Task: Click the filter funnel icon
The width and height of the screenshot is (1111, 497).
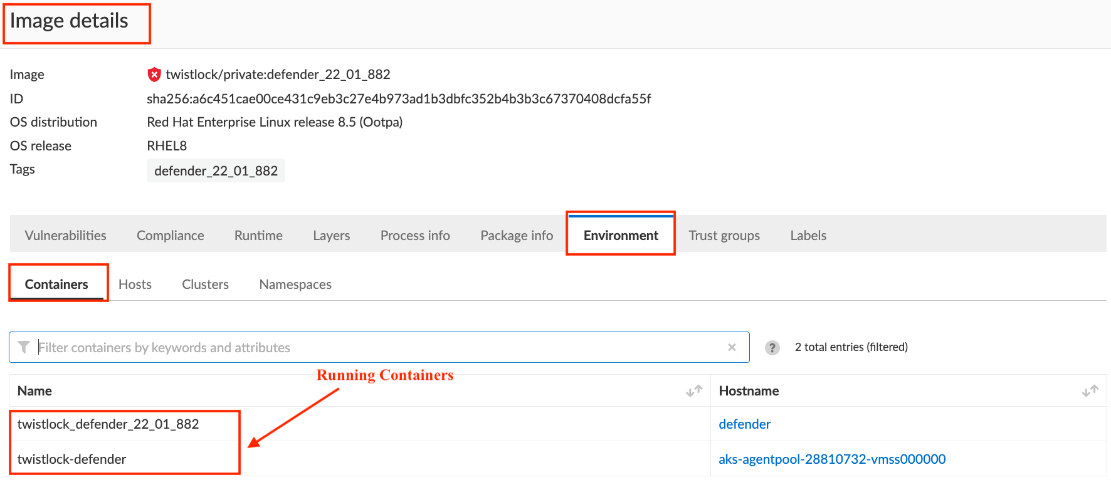Action: [24, 347]
